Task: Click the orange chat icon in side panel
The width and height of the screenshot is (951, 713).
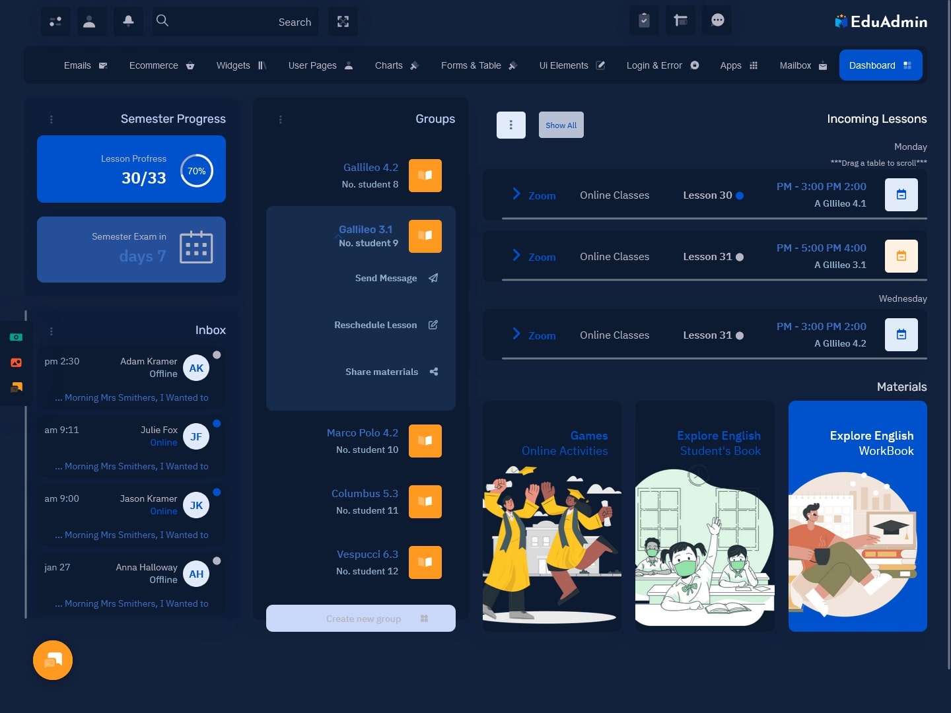Action: tap(17, 388)
